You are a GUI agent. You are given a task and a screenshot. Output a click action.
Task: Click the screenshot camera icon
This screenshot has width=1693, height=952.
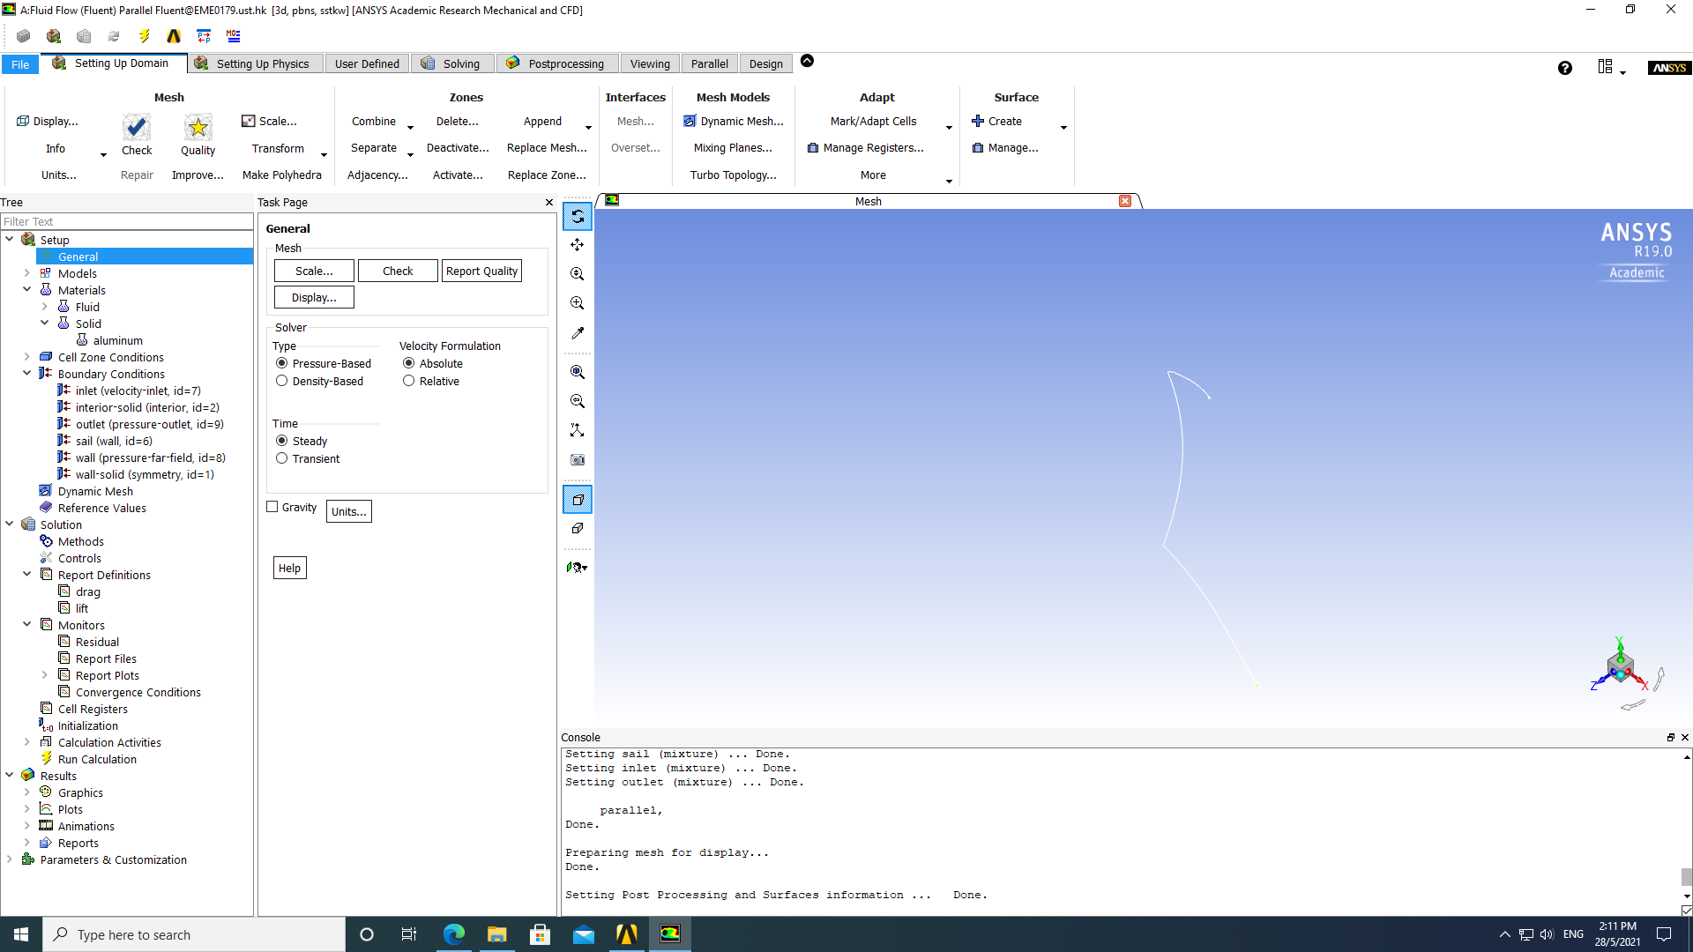coord(578,459)
